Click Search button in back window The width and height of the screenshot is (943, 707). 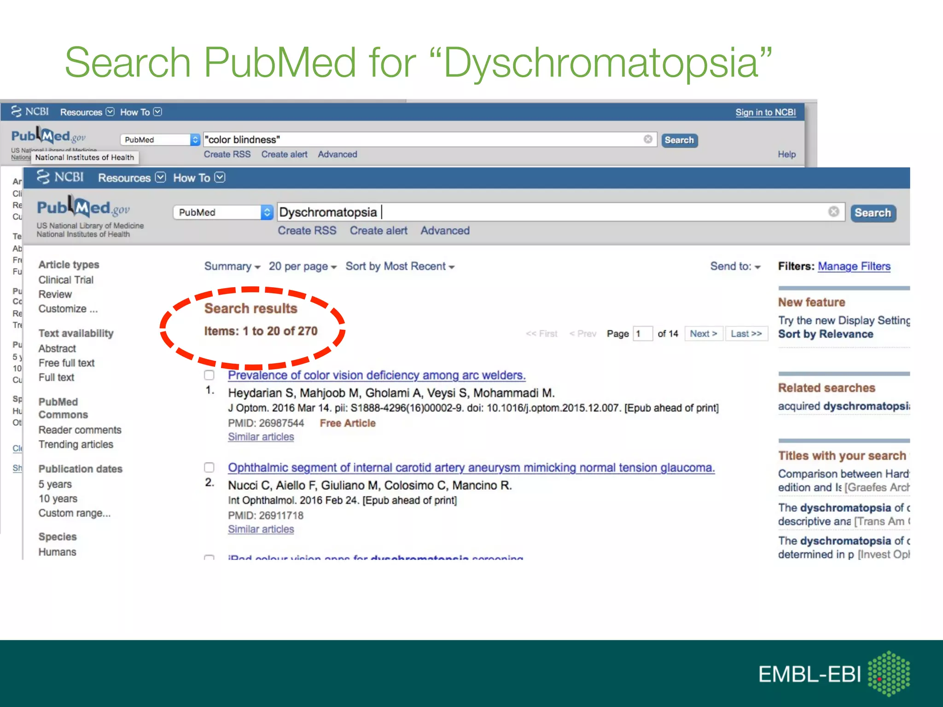[679, 140]
